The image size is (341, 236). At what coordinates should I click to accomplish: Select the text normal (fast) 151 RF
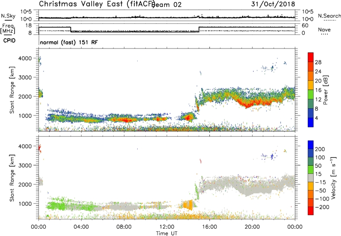pos(69,42)
